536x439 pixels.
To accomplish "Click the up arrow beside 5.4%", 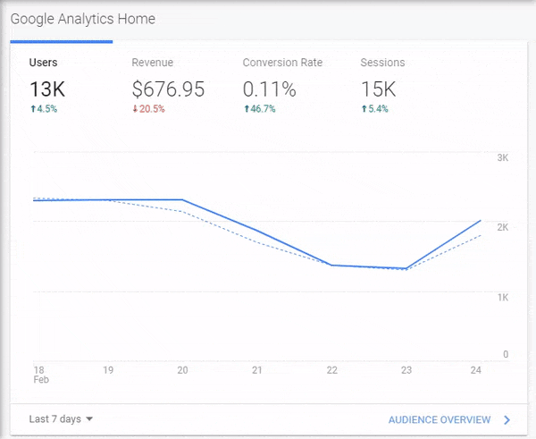I will click(364, 109).
